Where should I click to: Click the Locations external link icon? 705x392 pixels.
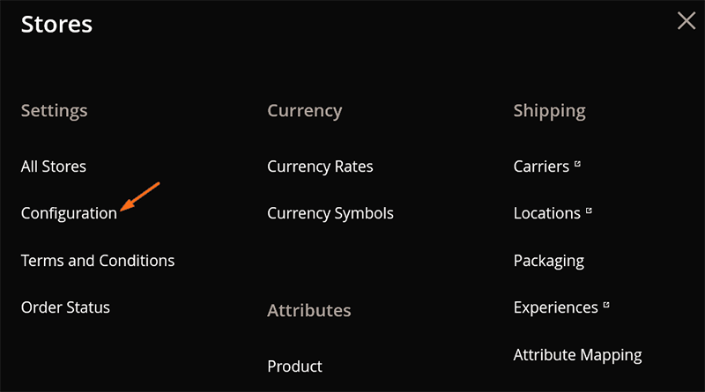(x=589, y=211)
